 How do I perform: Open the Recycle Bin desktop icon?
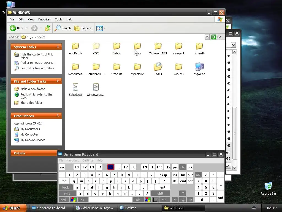[x=268, y=189]
